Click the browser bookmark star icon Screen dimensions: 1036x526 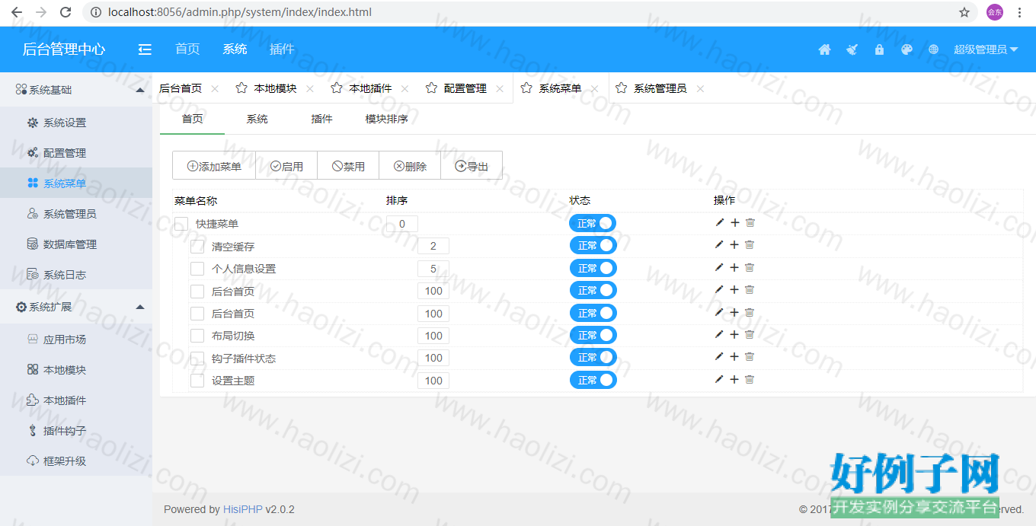pyautogui.click(x=964, y=12)
